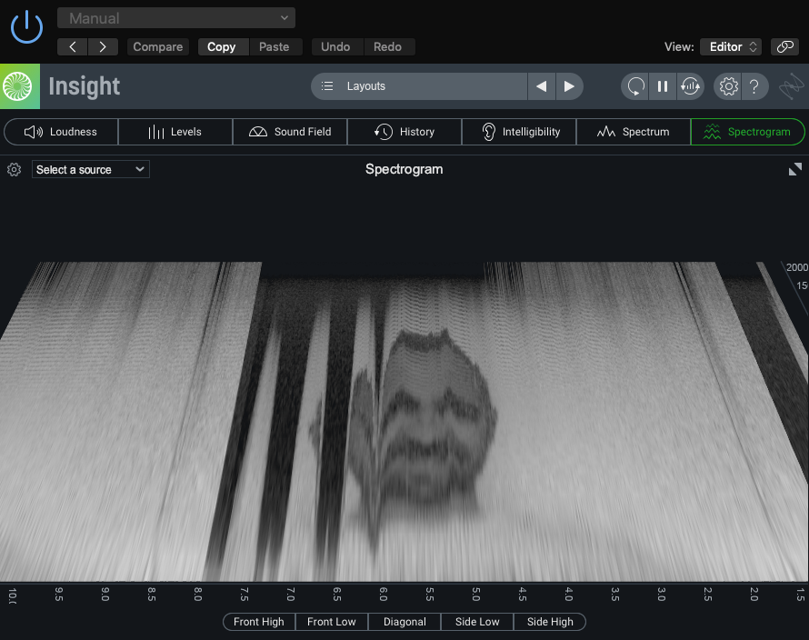Click the previous preset arrow button
809x640 pixels.
point(73,47)
